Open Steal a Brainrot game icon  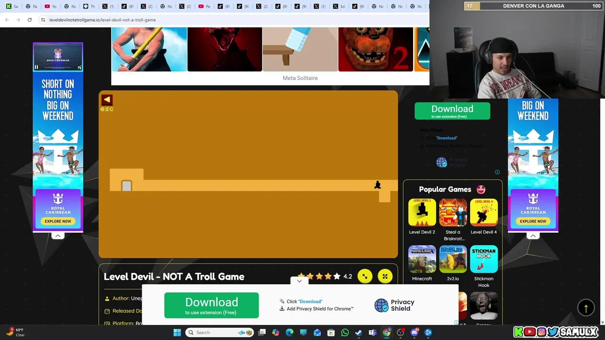pos(453,212)
